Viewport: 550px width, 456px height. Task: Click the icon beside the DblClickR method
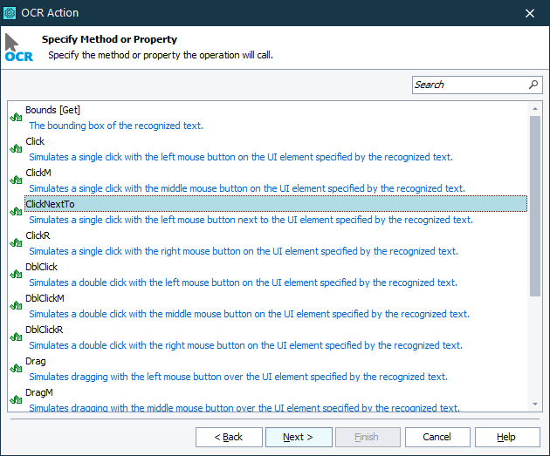16,337
